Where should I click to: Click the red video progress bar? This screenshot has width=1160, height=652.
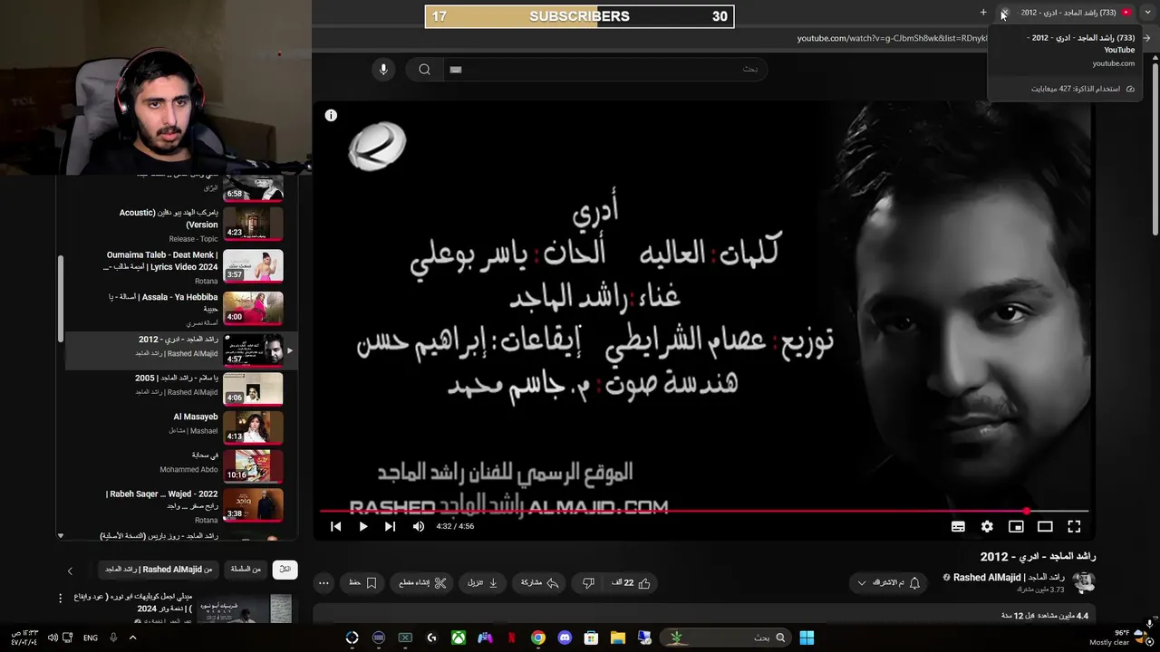pyautogui.click(x=703, y=511)
